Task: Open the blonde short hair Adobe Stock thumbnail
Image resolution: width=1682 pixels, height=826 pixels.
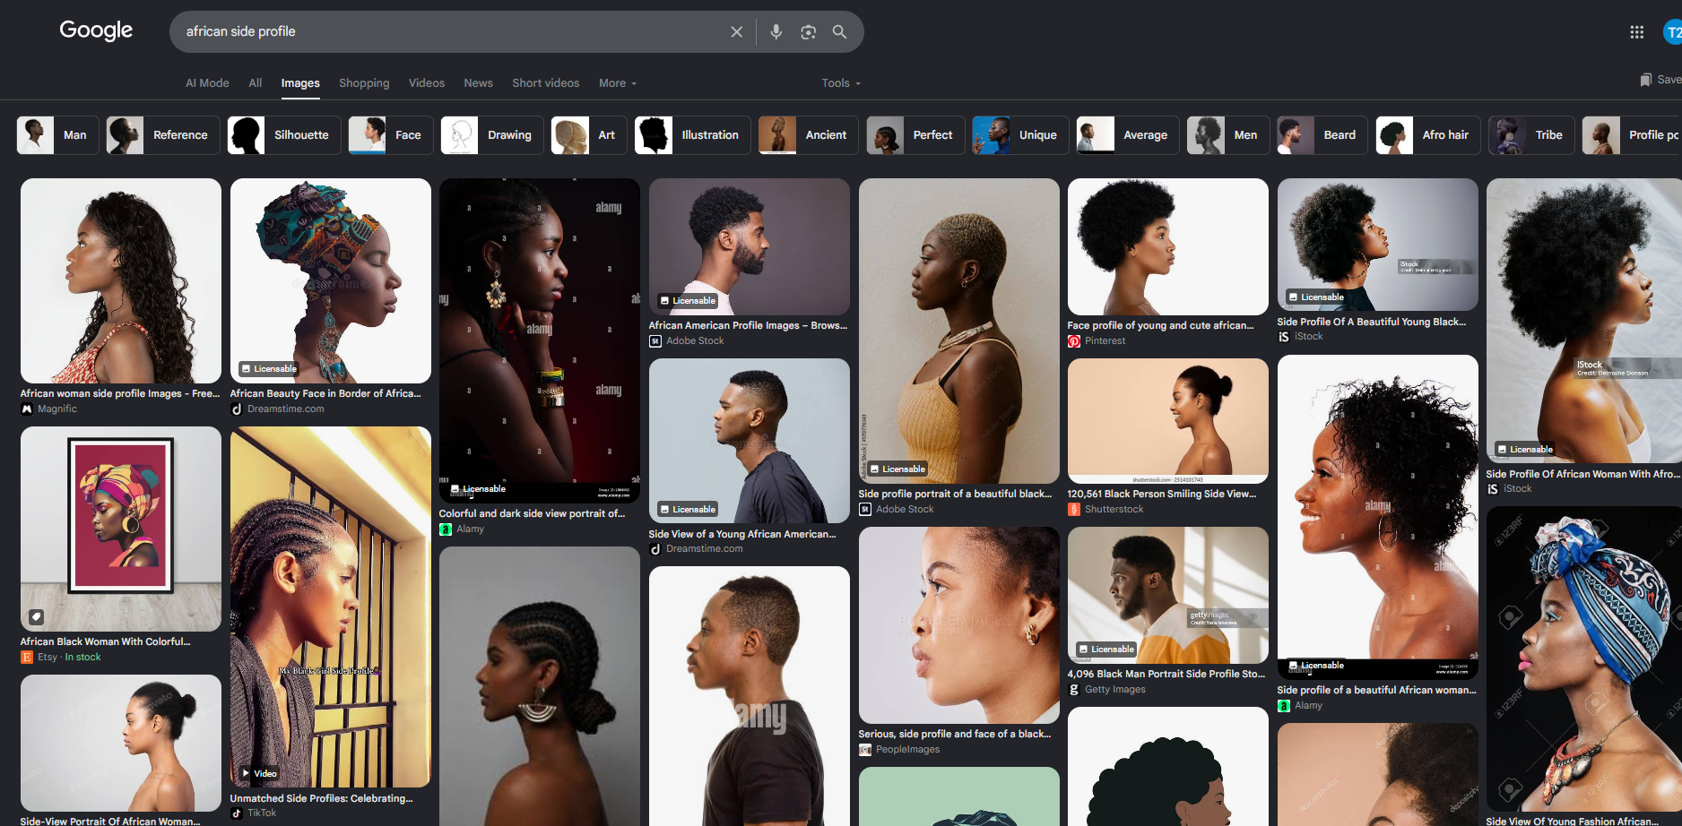Action: tap(959, 331)
